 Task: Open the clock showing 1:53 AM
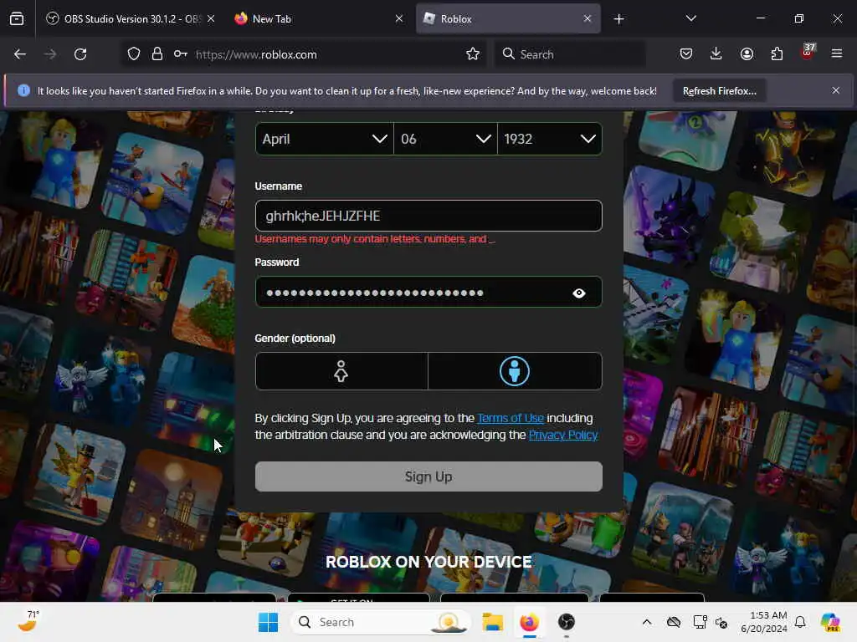click(x=764, y=622)
